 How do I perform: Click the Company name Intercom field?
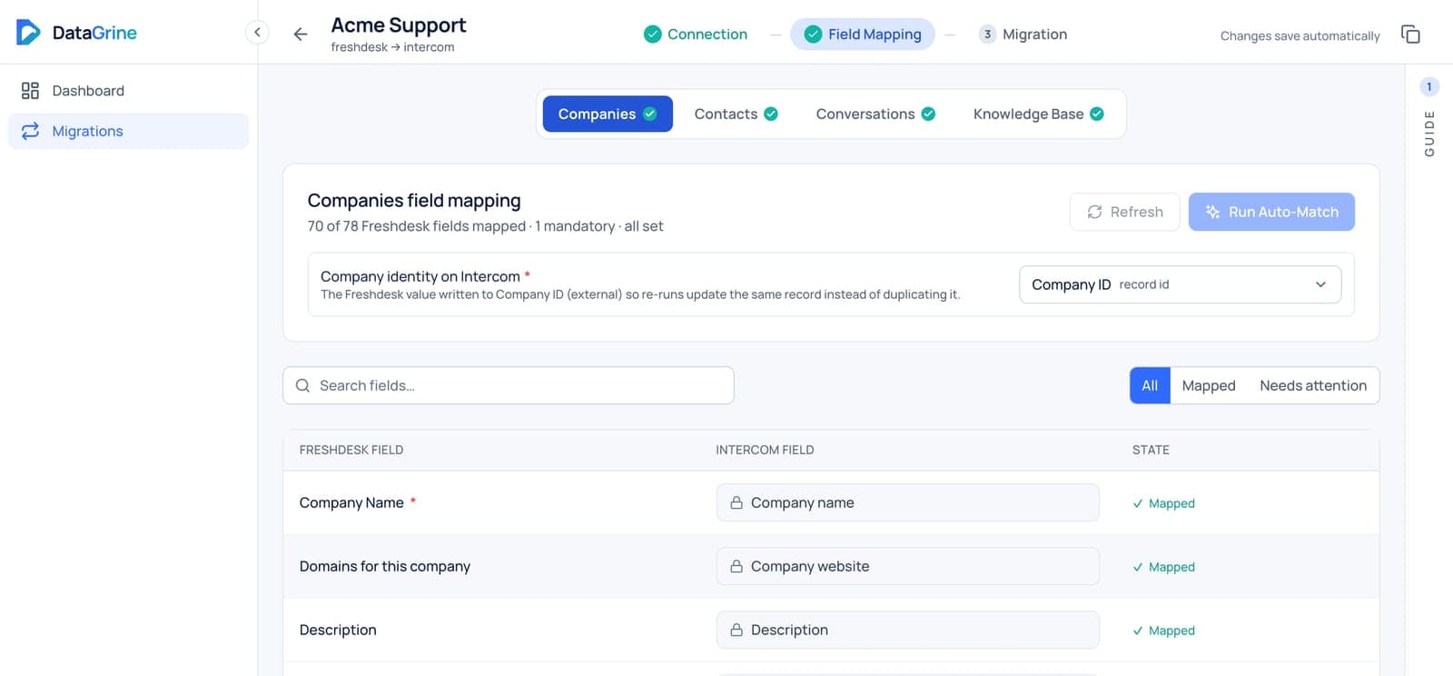(907, 502)
